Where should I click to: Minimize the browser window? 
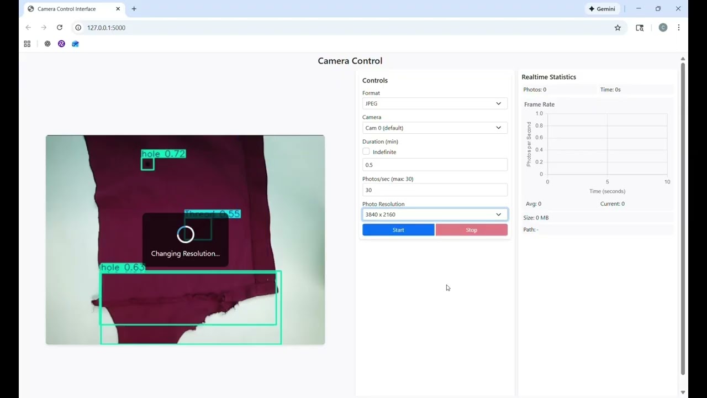(x=639, y=9)
